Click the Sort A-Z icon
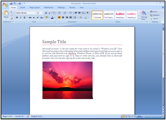This screenshot has height=120, width=166. [83, 13]
